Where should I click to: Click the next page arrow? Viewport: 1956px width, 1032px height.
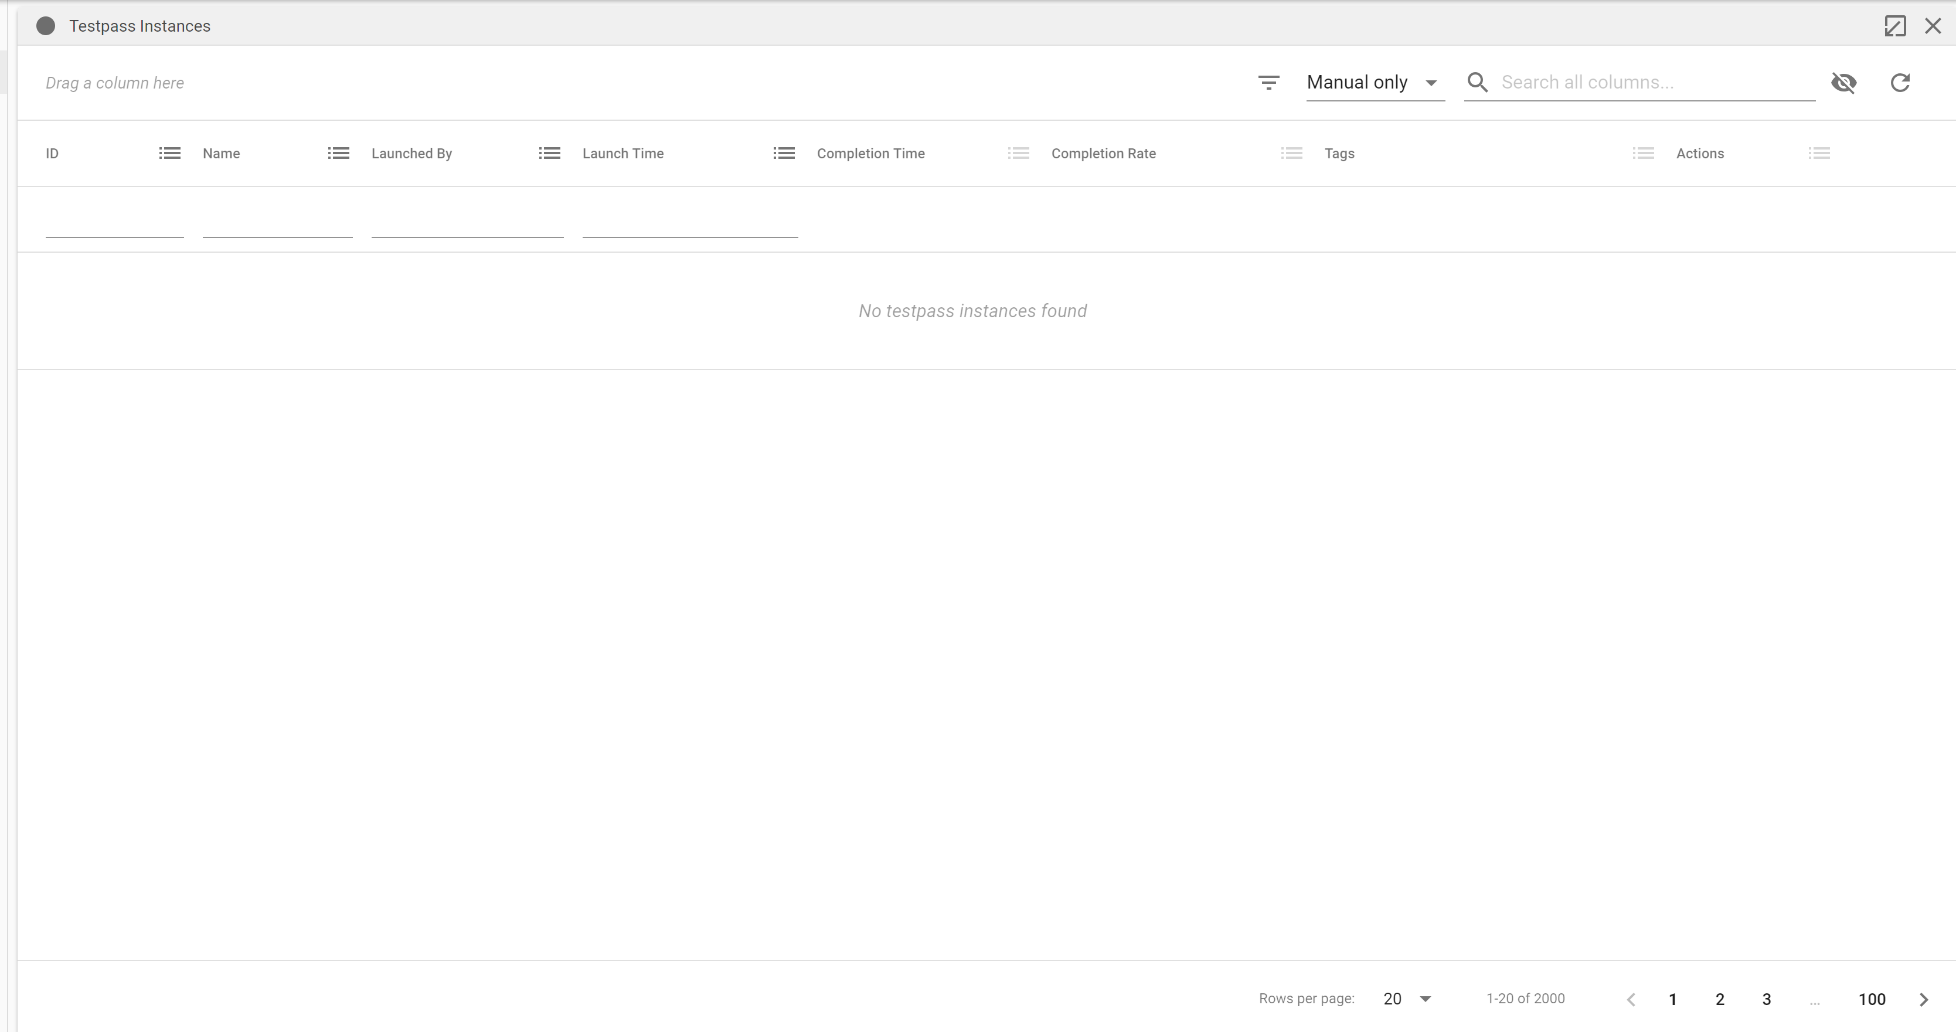pyautogui.click(x=1923, y=999)
